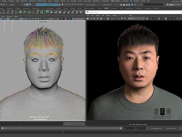Click IPR render icon in status line

pos(127,5)
